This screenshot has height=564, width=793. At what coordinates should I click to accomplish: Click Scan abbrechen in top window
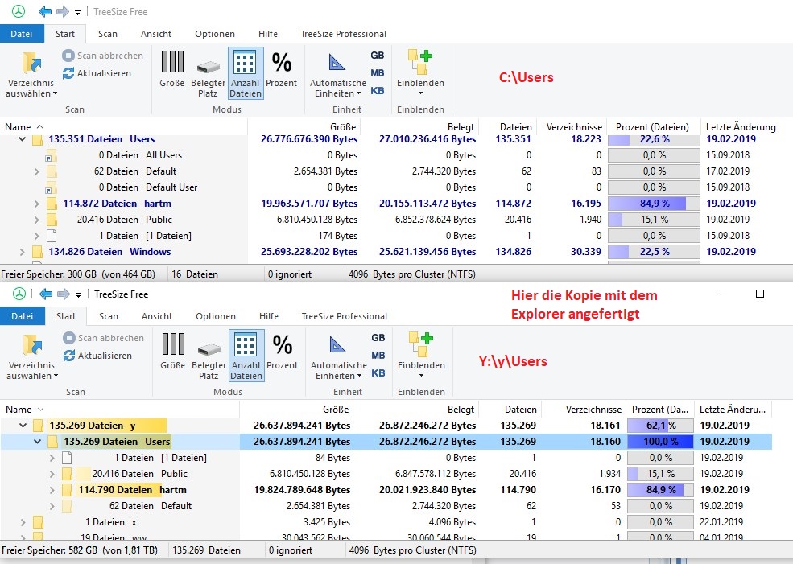pyautogui.click(x=103, y=56)
